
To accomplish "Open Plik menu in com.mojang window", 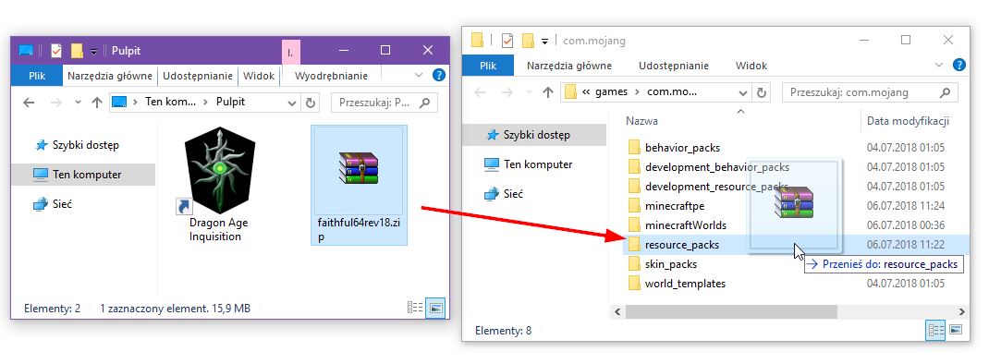I will tap(488, 66).
